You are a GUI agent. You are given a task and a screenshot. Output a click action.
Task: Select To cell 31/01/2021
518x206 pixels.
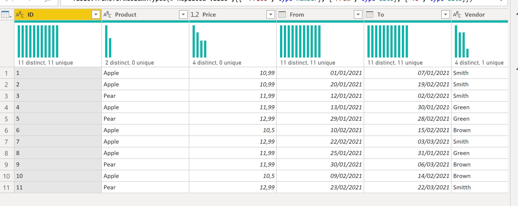coord(408,153)
